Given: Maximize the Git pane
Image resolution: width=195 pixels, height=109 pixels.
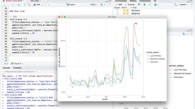Looking at the screenshot, I should 191,1.
